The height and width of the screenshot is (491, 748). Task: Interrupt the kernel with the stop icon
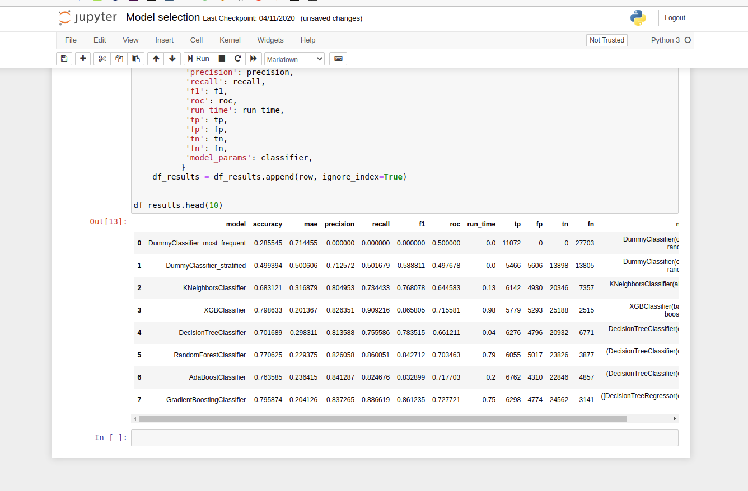click(x=222, y=59)
